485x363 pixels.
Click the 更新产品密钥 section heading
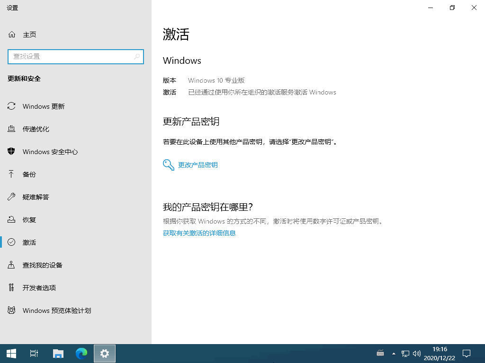[191, 121]
